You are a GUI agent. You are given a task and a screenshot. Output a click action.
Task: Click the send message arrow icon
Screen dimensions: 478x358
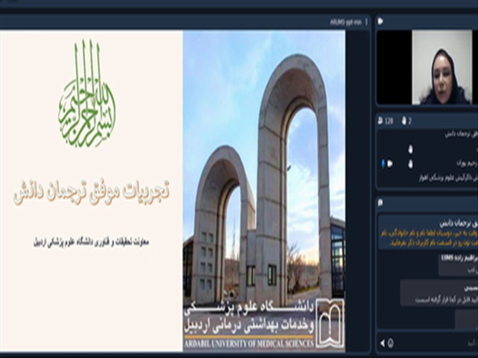coord(382,344)
